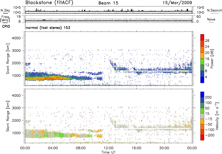Image resolution: width=222 pixels, height=154 pixels.
Task: Click the "Slant Range [km]" label of power panel
Action: click(8, 59)
